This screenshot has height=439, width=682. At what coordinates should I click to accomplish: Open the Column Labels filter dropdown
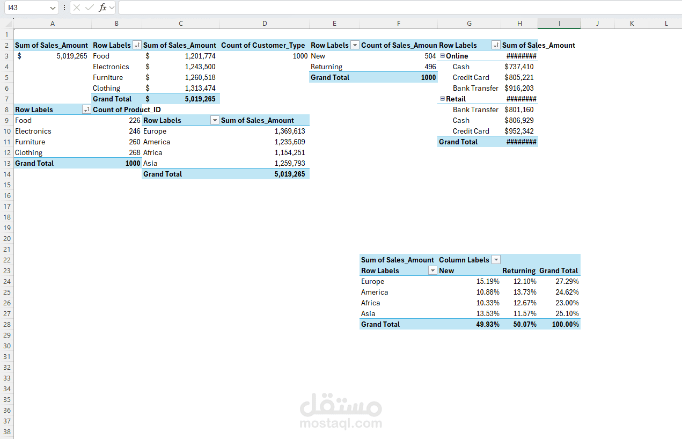496,260
